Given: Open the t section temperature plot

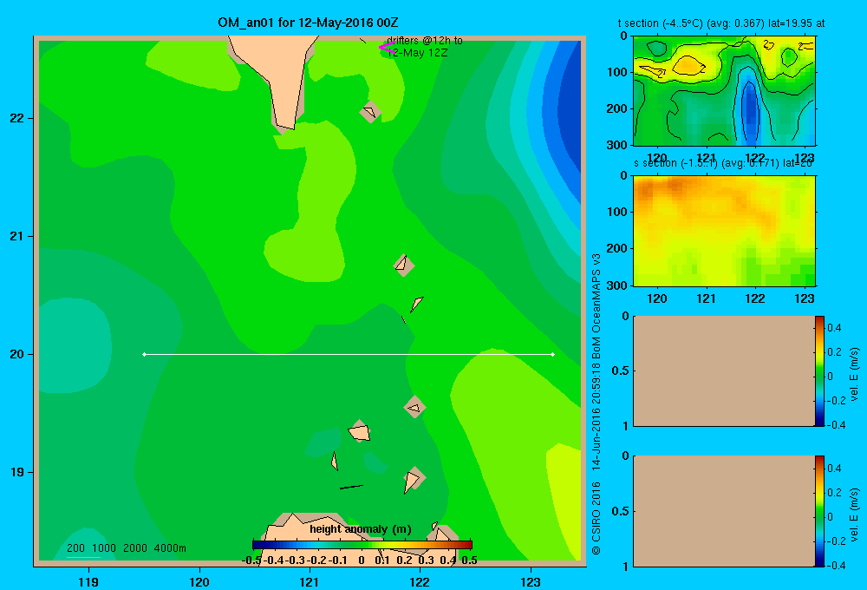Looking at the screenshot, I should point(724,91).
